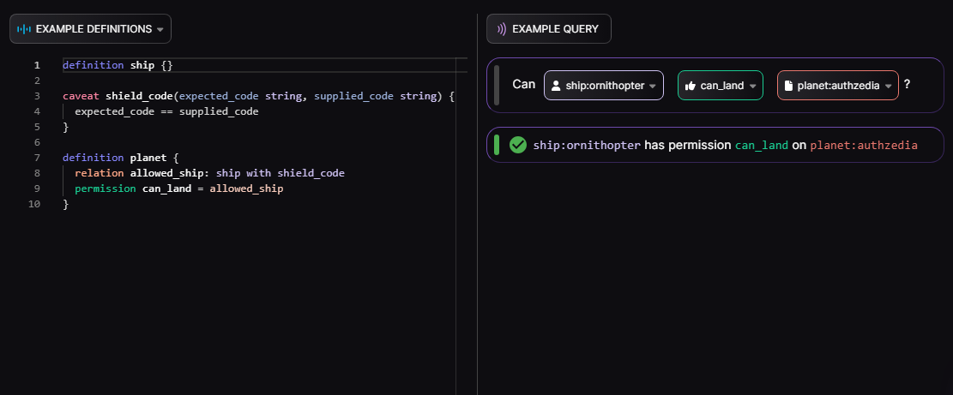Click the sound-wave icon on Example Query
953x395 pixels.
click(502, 29)
